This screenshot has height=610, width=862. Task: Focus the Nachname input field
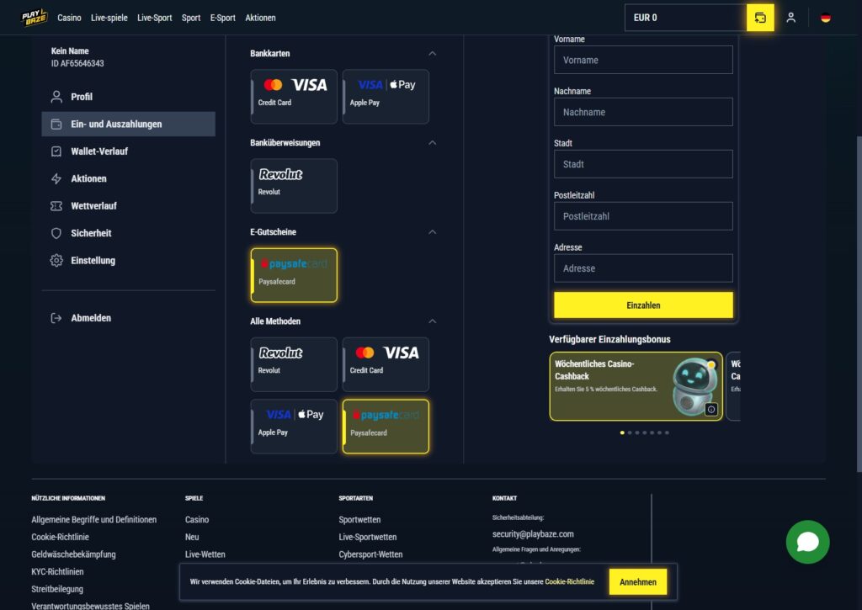643,112
